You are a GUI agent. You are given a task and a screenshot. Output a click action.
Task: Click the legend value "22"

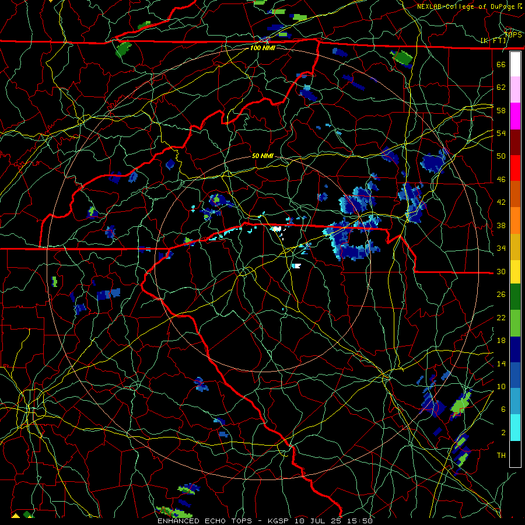(x=501, y=317)
